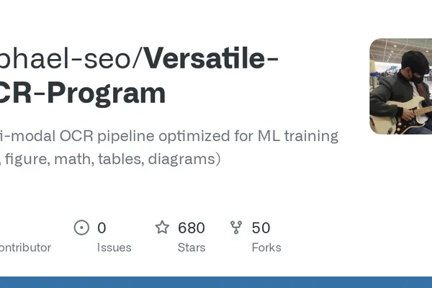Click the Issues circle-dot icon
Screen dimensions: 432x288
[81, 228]
